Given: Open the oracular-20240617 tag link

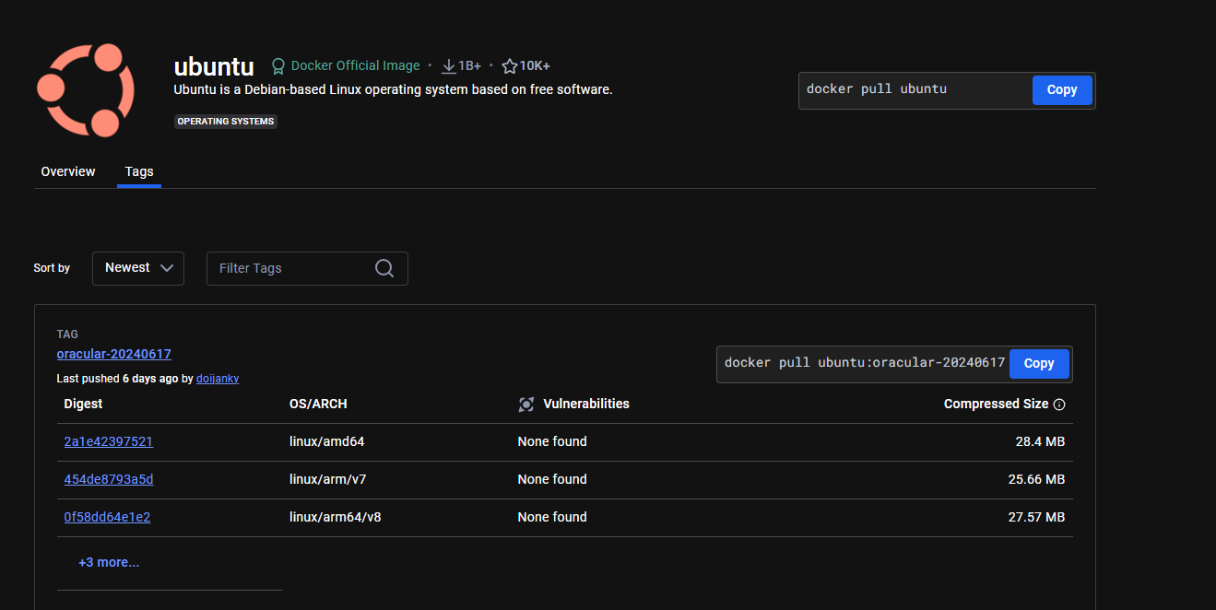Looking at the screenshot, I should [114, 354].
